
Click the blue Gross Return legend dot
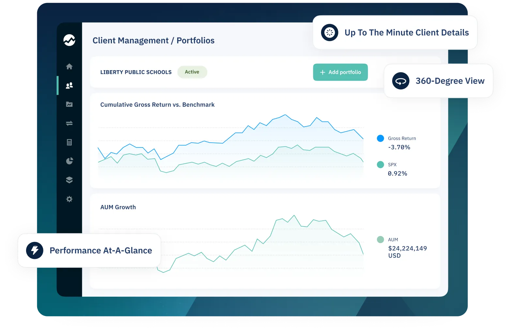pyautogui.click(x=380, y=138)
